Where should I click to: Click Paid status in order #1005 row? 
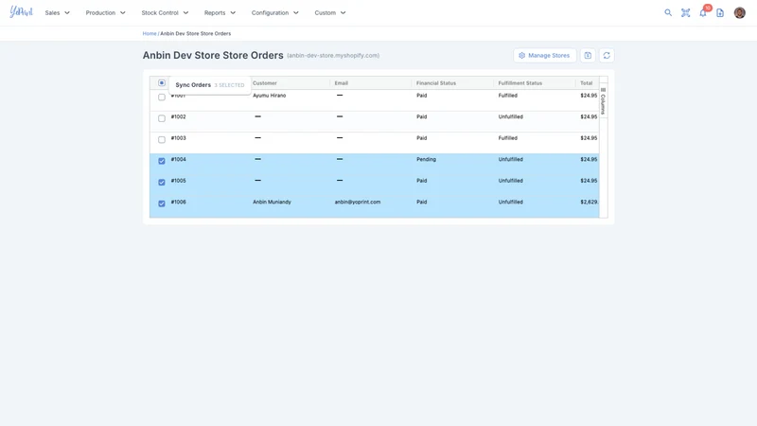(421, 181)
